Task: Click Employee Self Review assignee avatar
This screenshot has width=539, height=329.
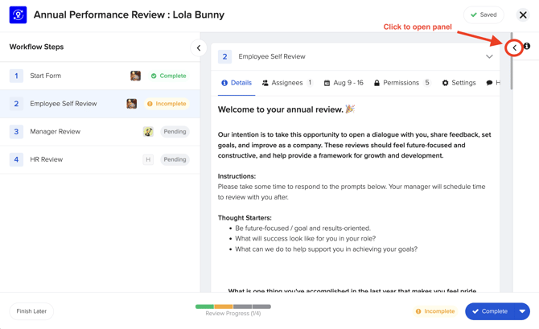Action: (x=131, y=104)
